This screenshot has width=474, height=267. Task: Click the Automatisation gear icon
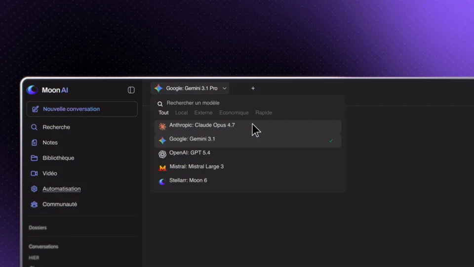pos(34,189)
